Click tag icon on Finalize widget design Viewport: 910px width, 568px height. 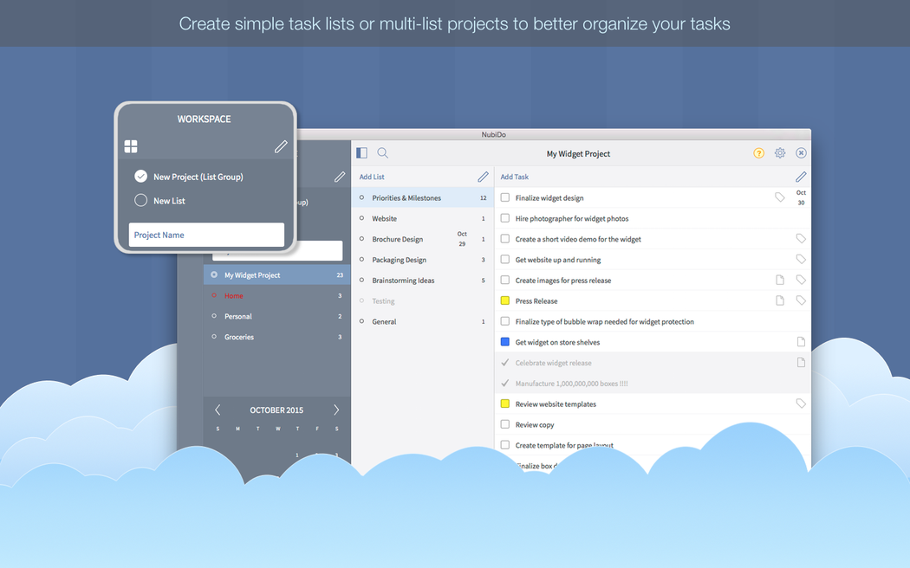pyautogui.click(x=779, y=197)
